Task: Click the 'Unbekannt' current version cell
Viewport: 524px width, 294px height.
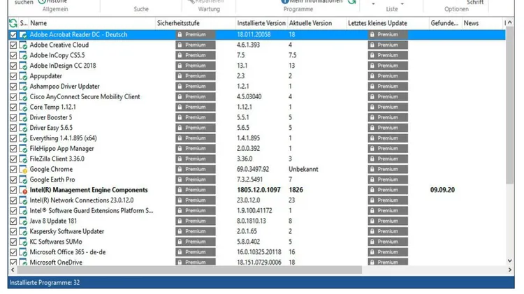Action: pyautogui.click(x=303, y=170)
